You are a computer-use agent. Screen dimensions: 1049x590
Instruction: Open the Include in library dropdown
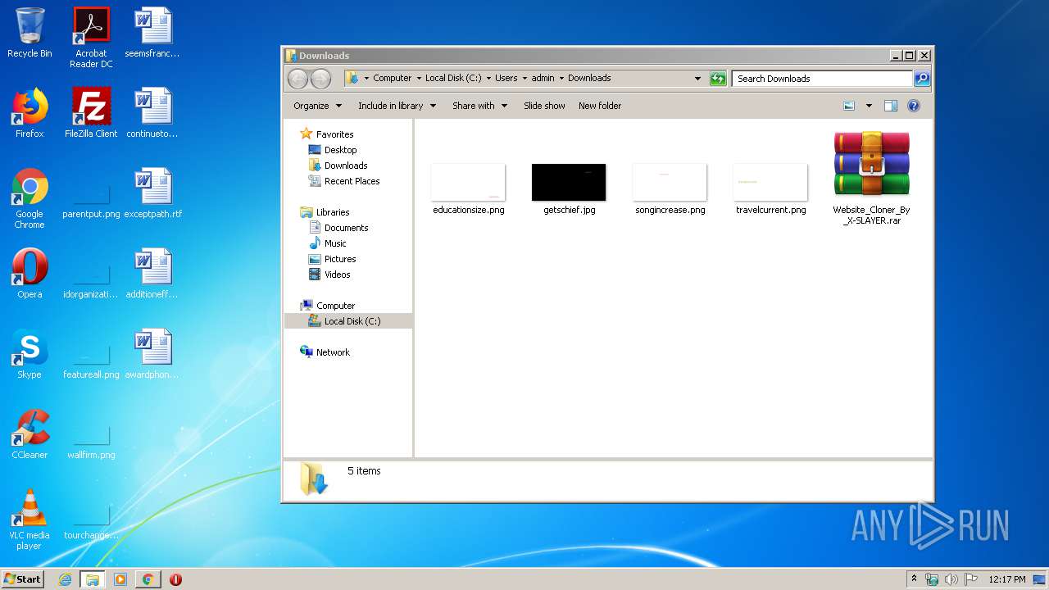coord(397,106)
